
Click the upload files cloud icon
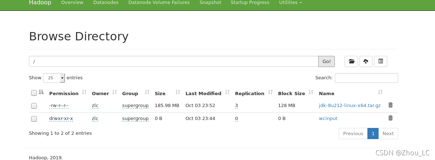tap(366, 61)
